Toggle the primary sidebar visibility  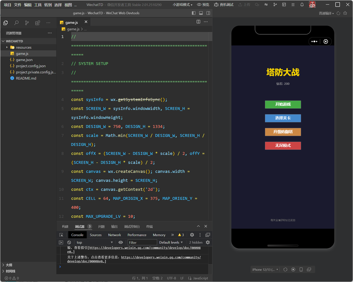[194, 13]
